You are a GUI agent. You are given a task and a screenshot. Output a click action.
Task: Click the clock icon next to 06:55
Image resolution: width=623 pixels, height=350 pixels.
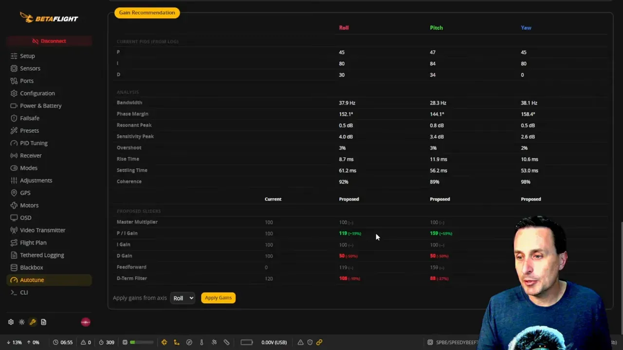tap(55, 342)
